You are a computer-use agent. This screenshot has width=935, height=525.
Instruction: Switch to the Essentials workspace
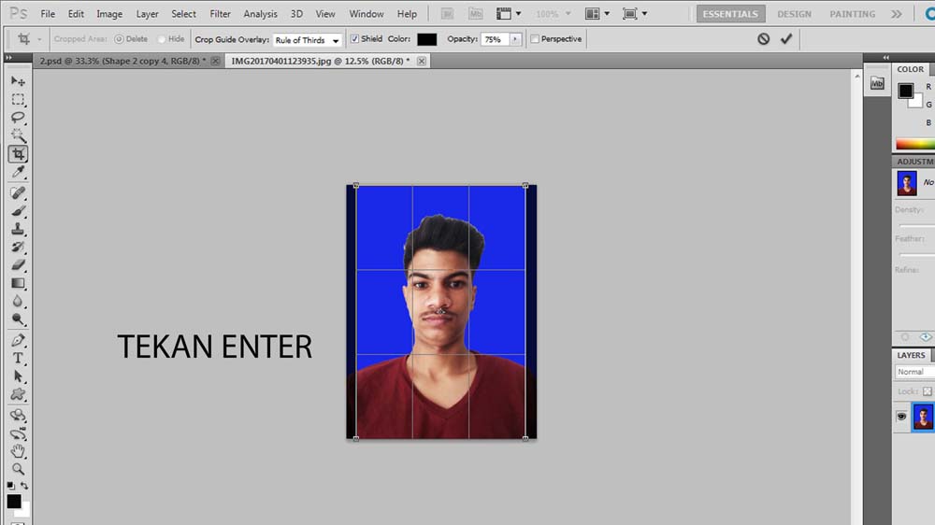tap(730, 14)
